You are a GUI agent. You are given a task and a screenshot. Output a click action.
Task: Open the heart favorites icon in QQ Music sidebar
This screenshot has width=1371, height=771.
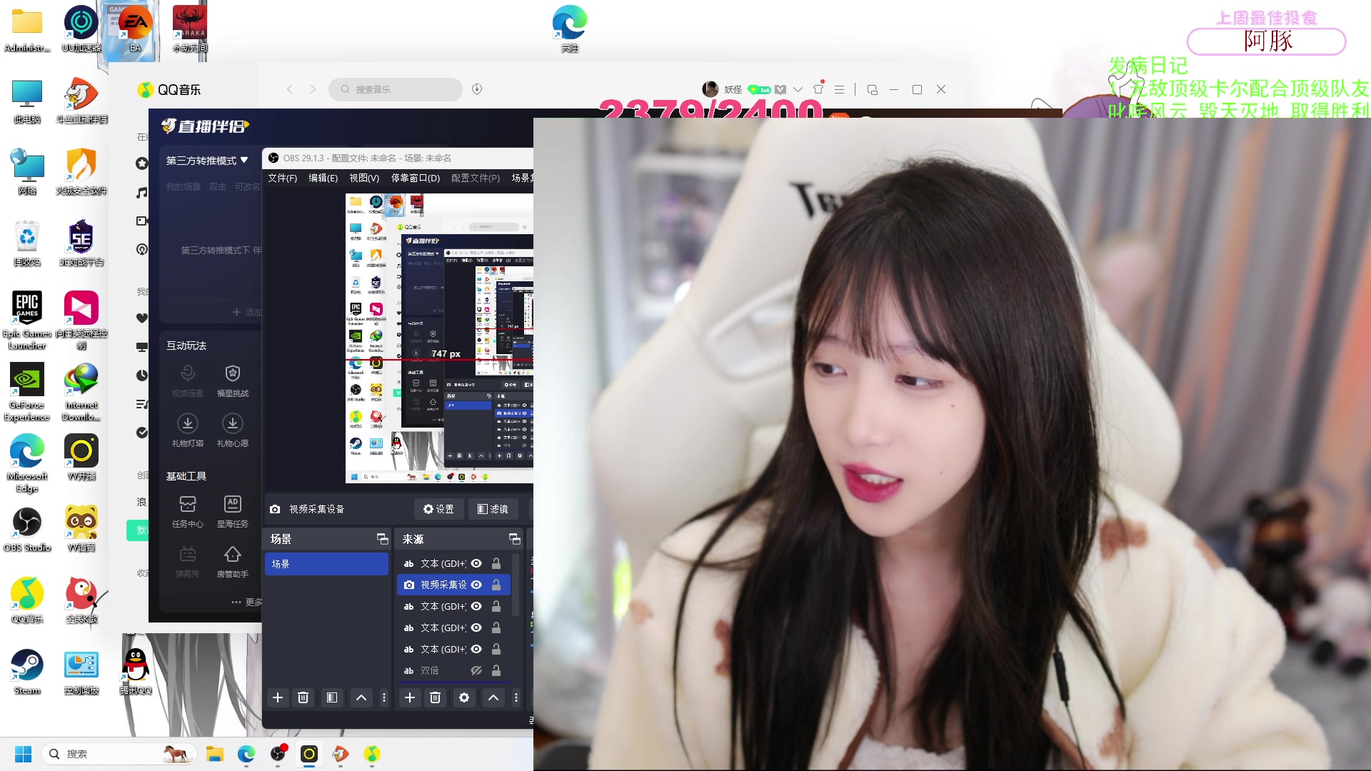pyautogui.click(x=141, y=318)
